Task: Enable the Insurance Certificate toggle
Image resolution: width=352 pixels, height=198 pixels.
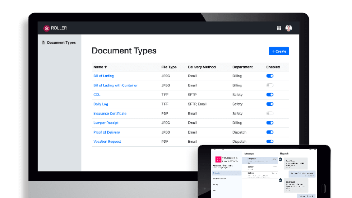Action: 270,113
